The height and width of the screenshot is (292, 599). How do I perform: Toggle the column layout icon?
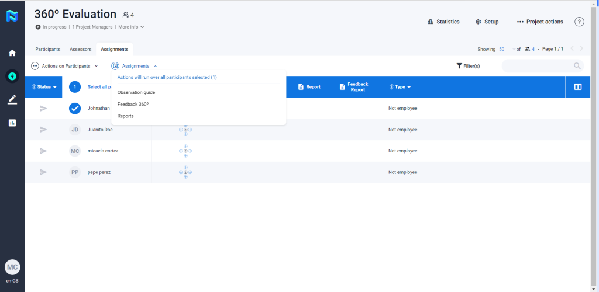(x=577, y=87)
